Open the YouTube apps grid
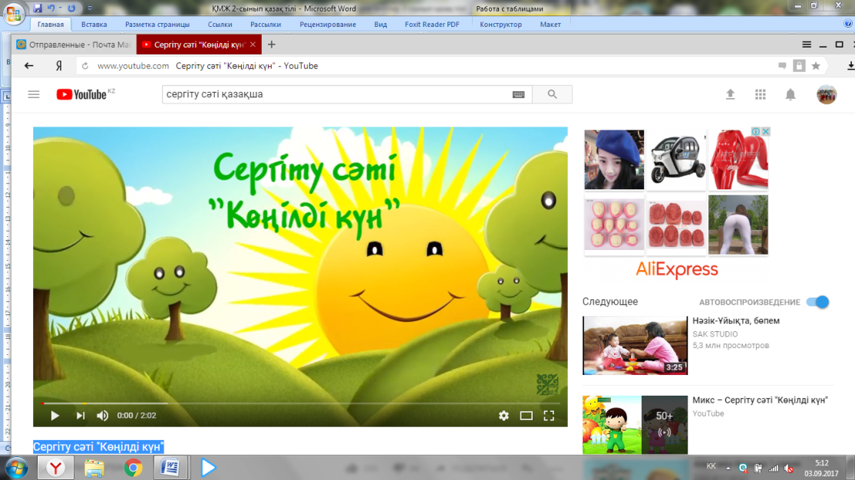This screenshot has height=480, width=855. (761, 94)
